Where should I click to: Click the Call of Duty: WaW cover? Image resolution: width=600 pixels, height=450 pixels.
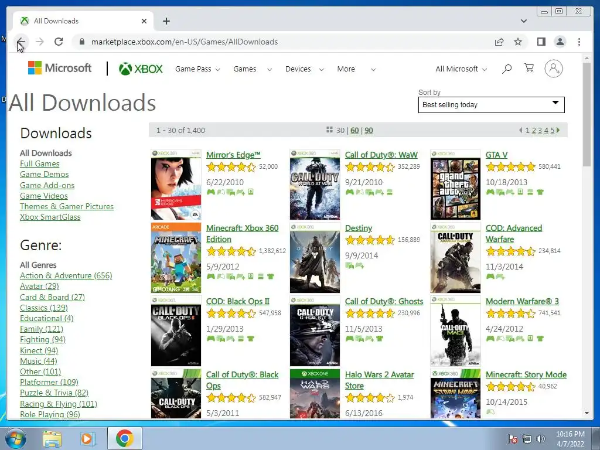click(315, 185)
